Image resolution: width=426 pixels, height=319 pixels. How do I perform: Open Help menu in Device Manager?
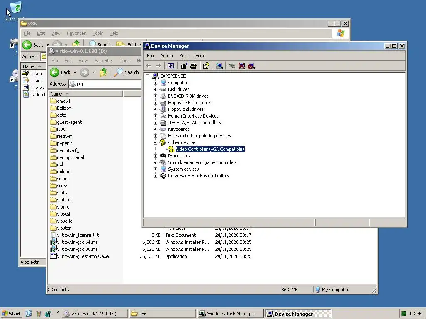(x=199, y=56)
